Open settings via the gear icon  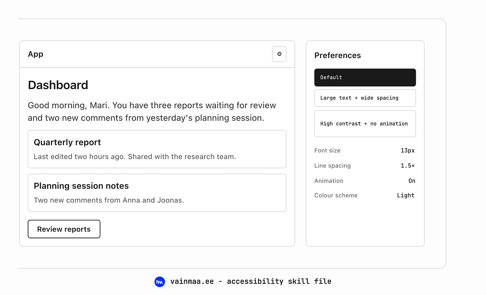click(x=279, y=54)
